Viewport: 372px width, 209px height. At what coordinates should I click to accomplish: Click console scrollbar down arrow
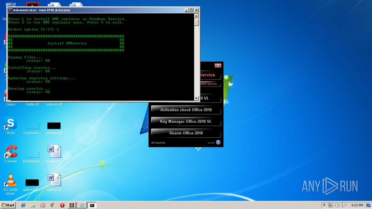click(x=196, y=98)
